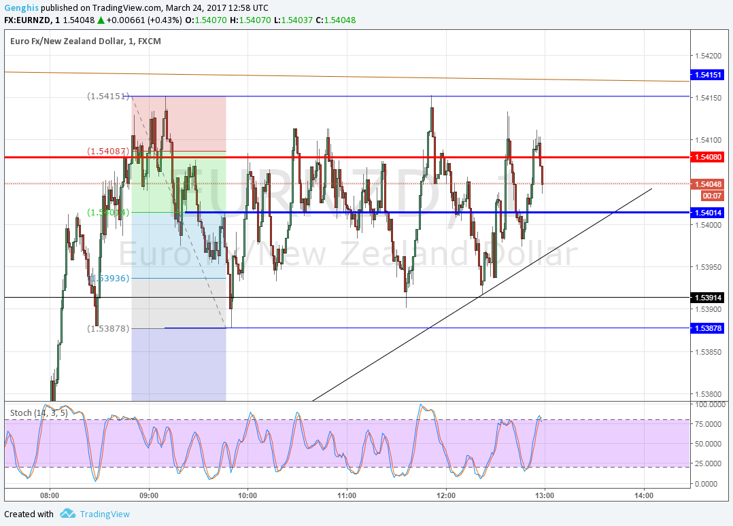Click the 00:07 countdown timer label
The width and height of the screenshot is (733, 526).
[x=711, y=196]
